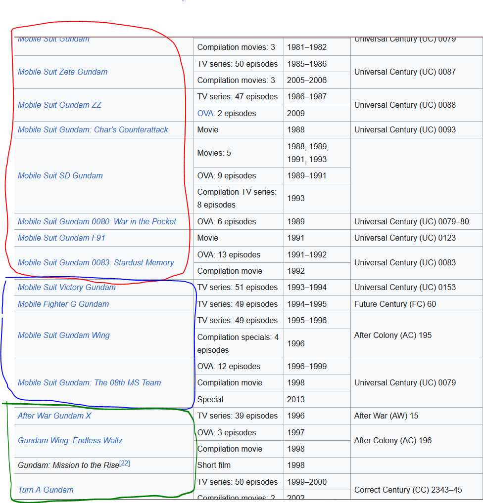483x503 pixels.
Task: Select the cell 'Compilation specials: 4 episodes'
Action: [239, 343]
